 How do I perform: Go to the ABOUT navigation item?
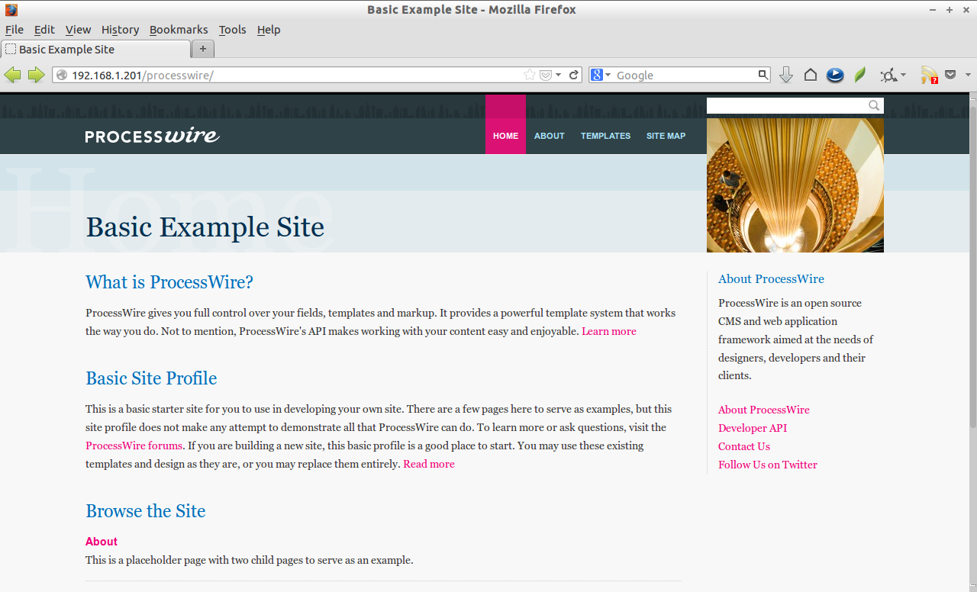550,136
